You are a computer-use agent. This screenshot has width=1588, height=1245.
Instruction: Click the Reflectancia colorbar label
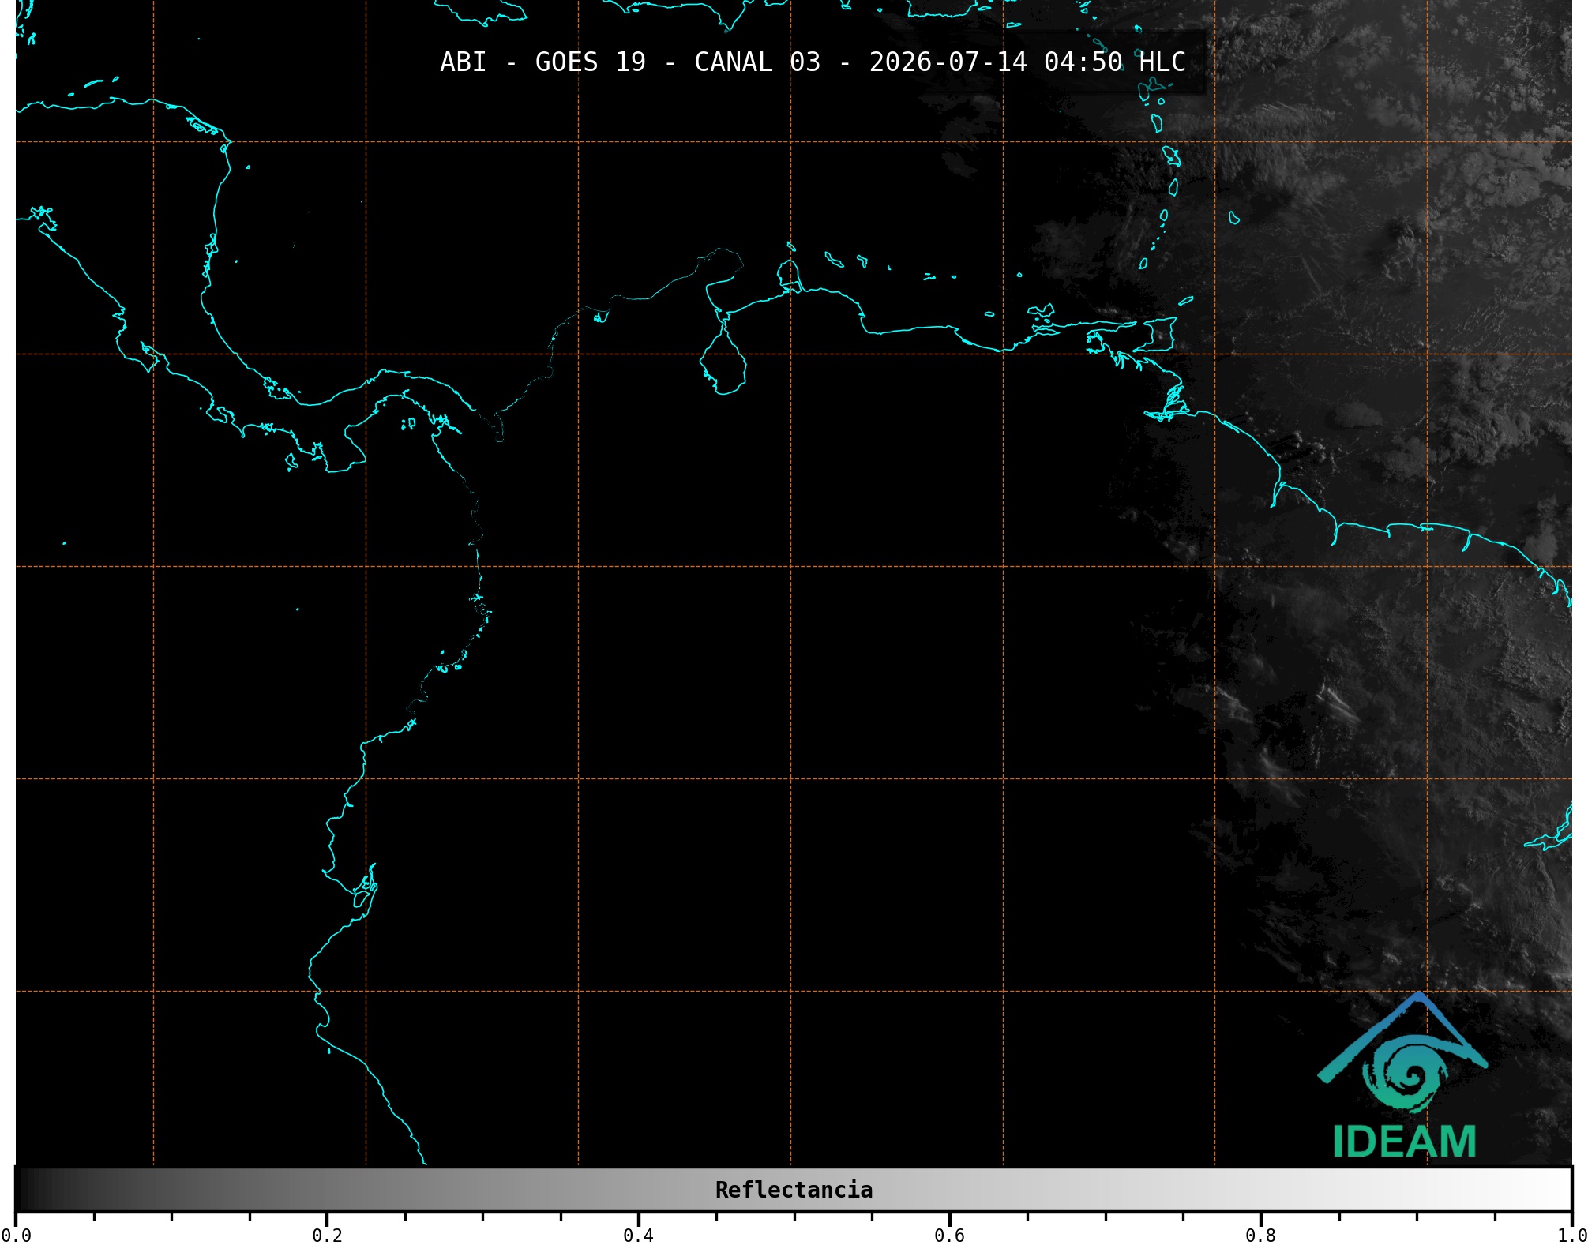(794, 1190)
